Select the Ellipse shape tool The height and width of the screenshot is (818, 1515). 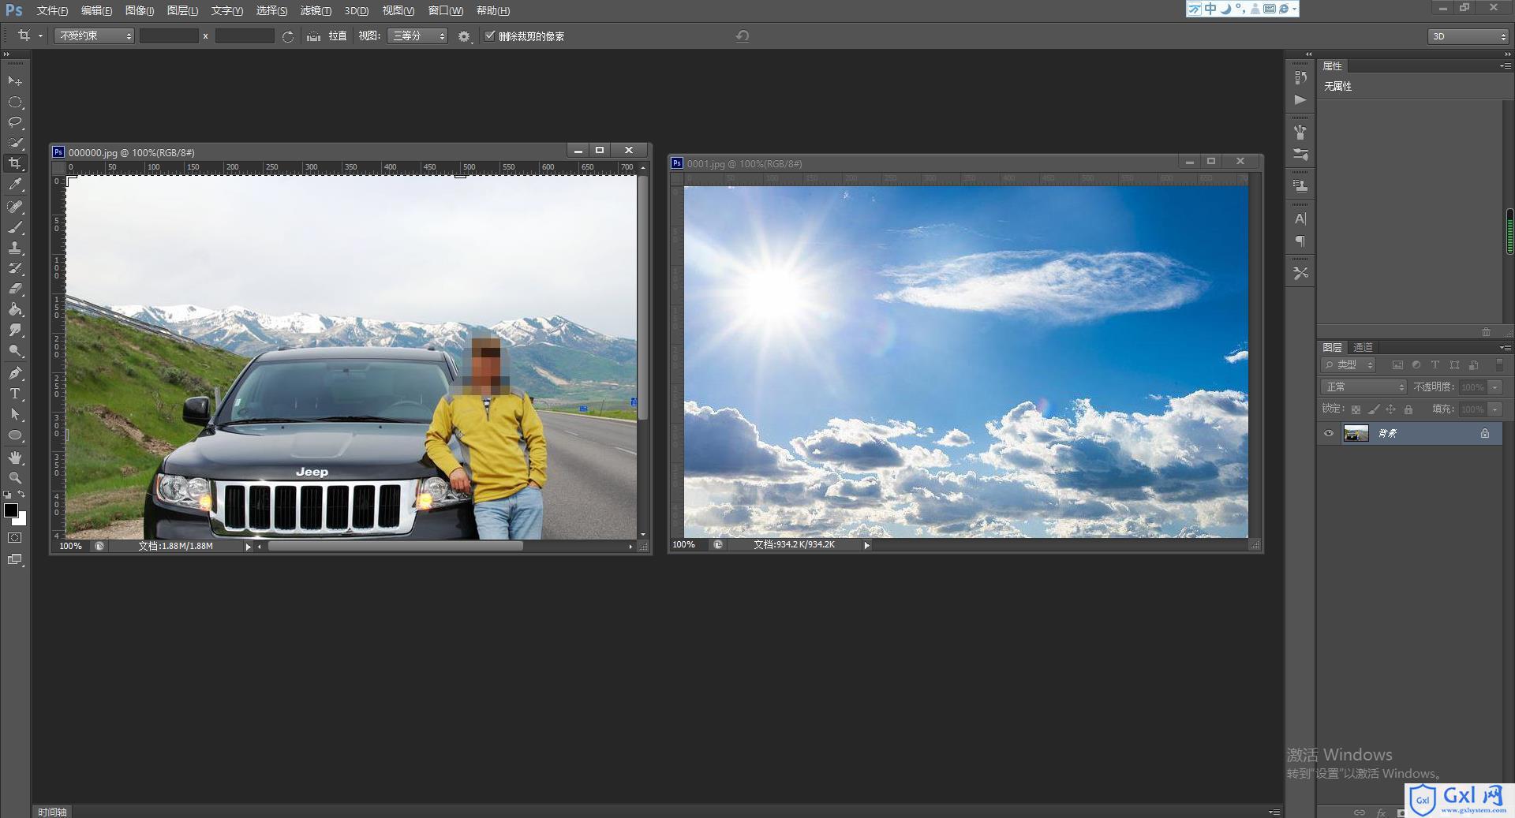coord(15,435)
